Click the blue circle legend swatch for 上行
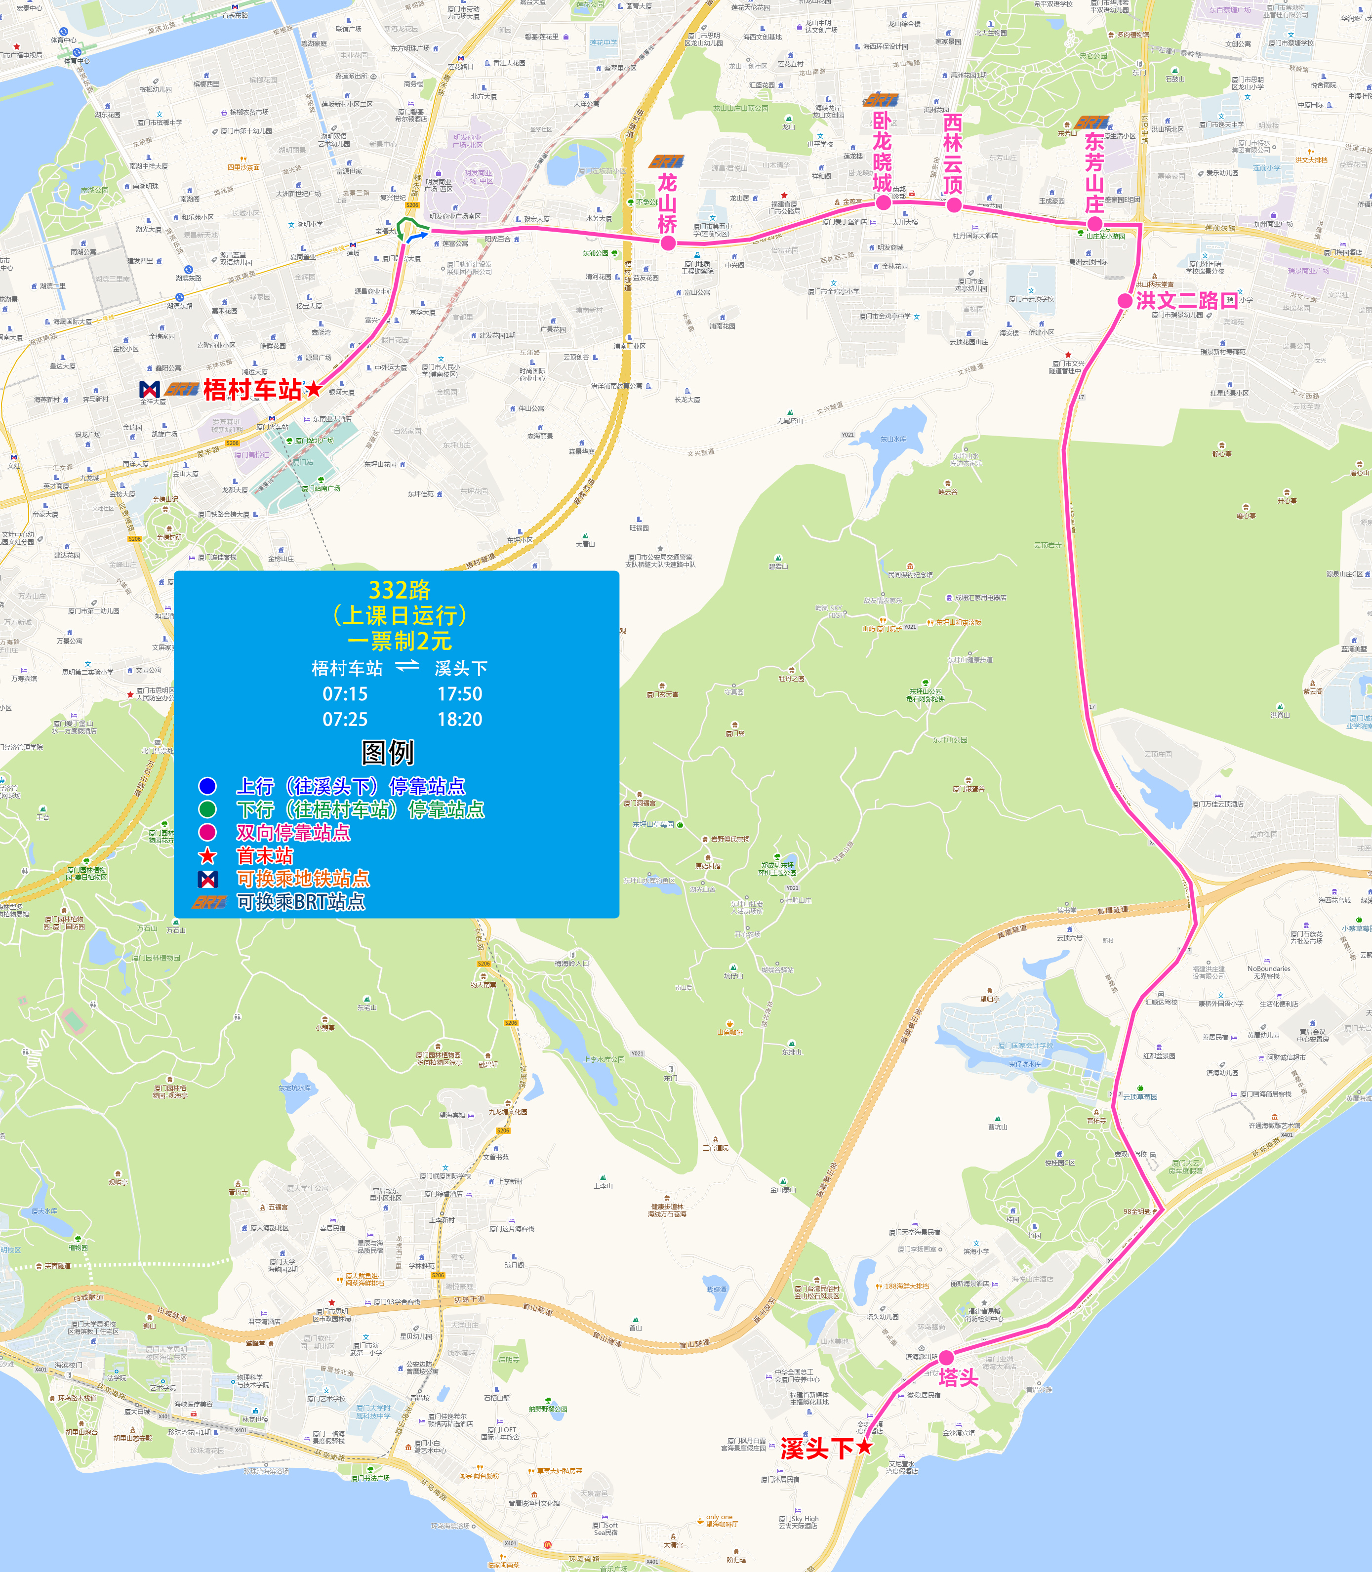Image resolution: width=1372 pixels, height=1572 pixels. click(207, 786)
